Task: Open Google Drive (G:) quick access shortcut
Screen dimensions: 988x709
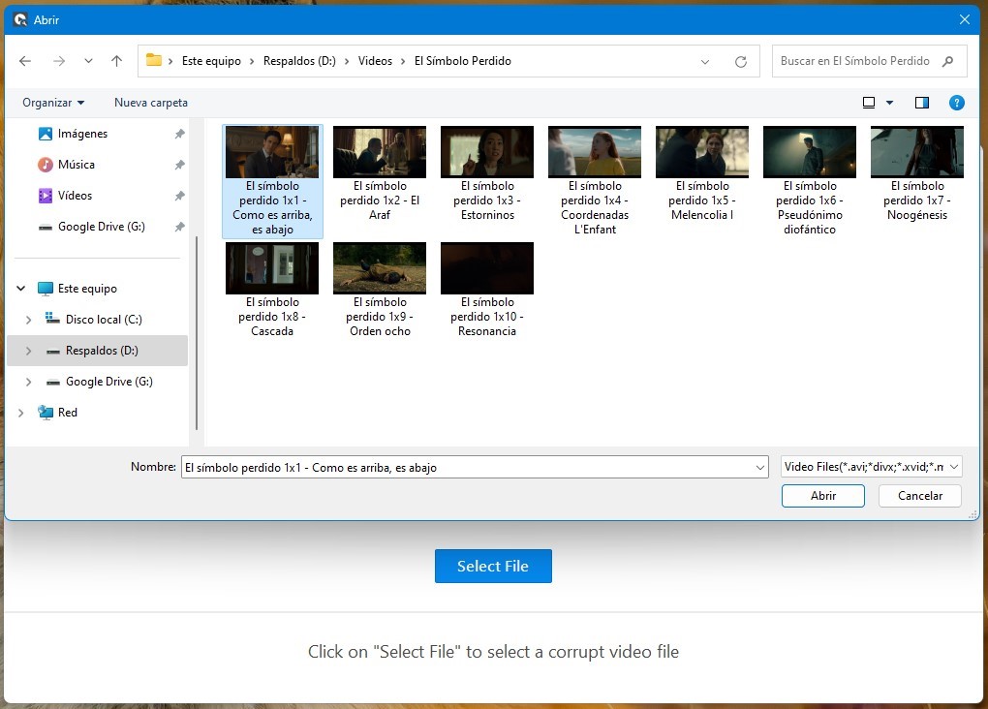Action: [x=101, y=227]
